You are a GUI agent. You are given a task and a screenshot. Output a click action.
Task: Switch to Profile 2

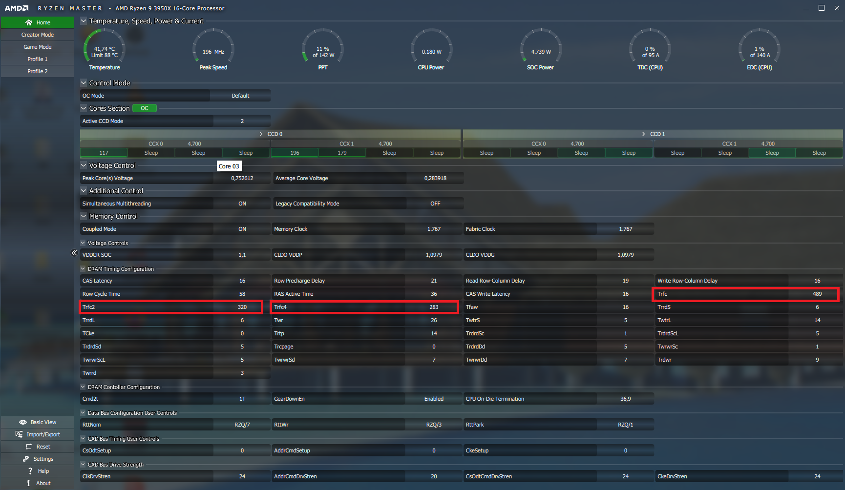38,71
